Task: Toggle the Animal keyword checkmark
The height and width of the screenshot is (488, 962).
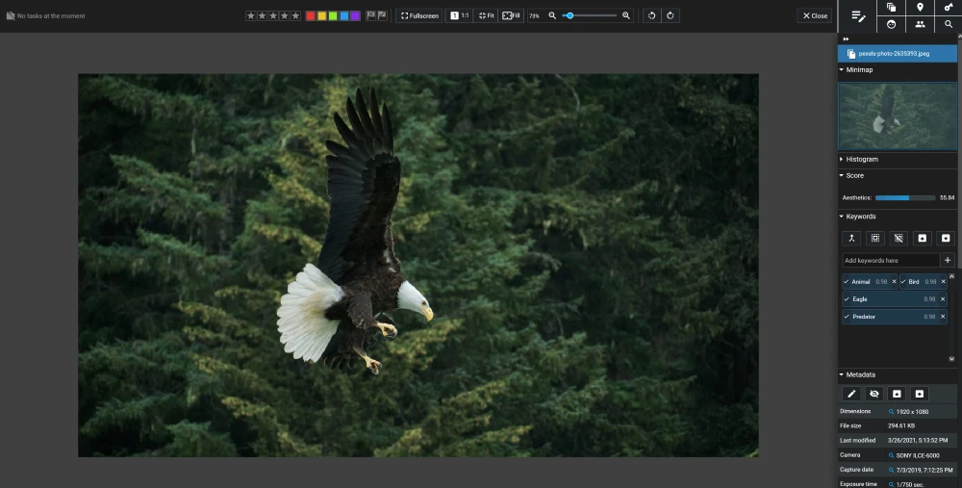Action: (x=846, y=282)
